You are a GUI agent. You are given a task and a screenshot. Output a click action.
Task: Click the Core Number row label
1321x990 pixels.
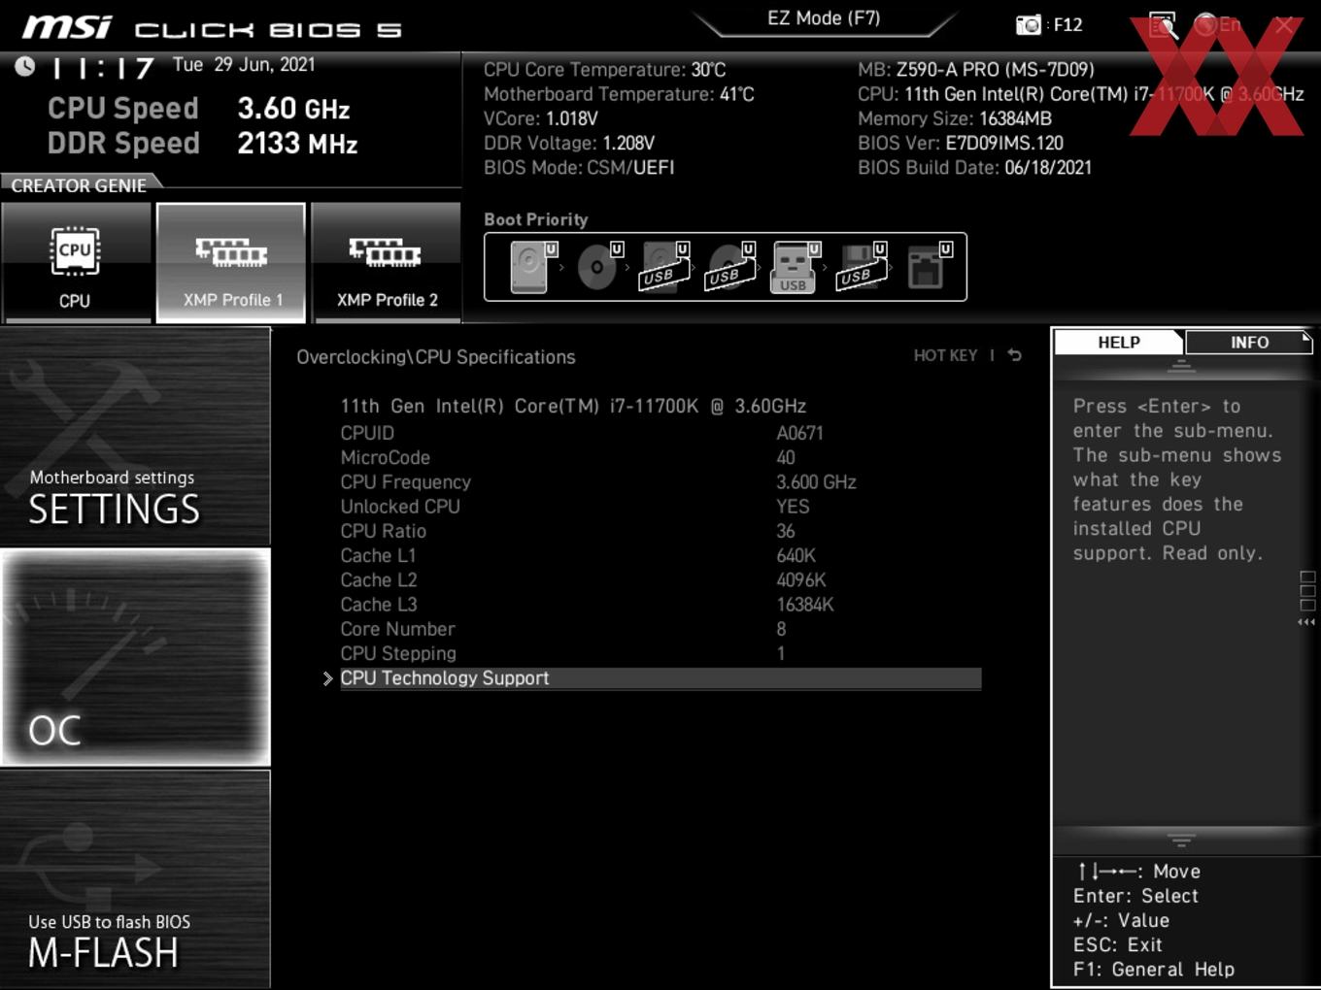click(397, 629)
